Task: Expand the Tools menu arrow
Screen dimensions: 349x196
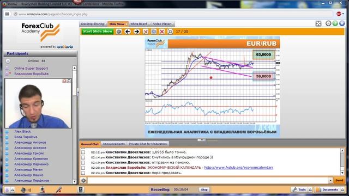Action: [310, 189]
